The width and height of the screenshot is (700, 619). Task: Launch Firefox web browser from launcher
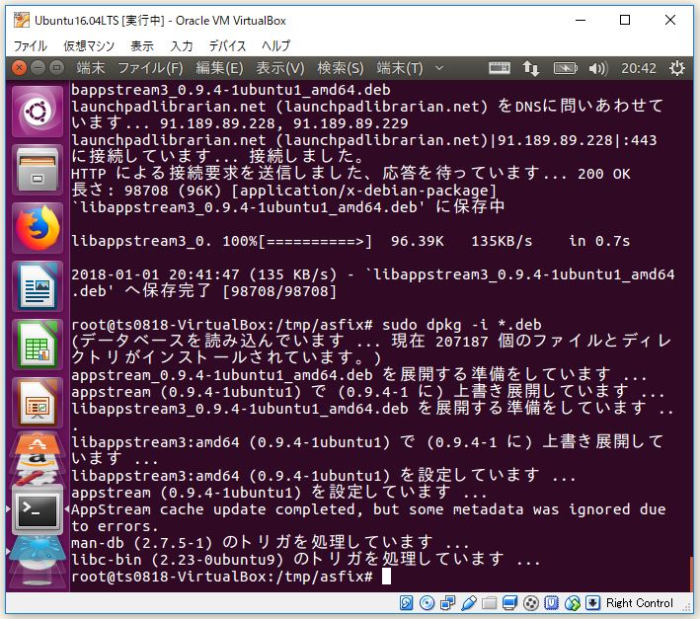click(38, 228)
